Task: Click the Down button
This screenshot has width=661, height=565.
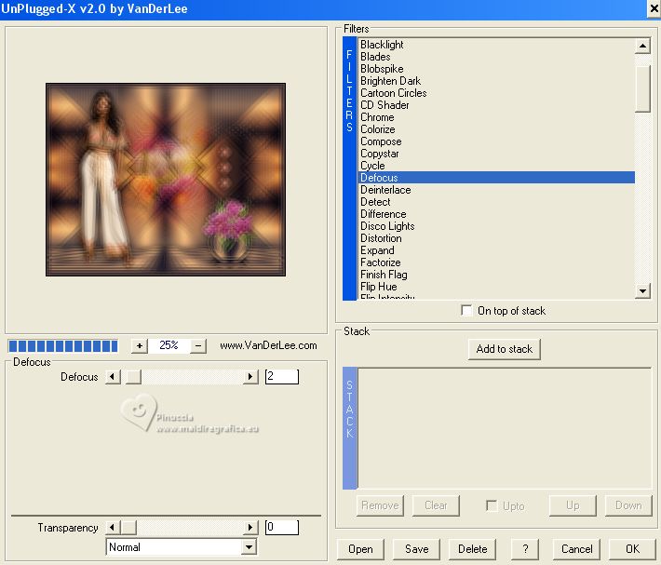Action: coord(628,505)
